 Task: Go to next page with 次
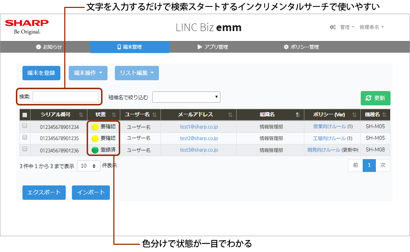pos(383,165)
